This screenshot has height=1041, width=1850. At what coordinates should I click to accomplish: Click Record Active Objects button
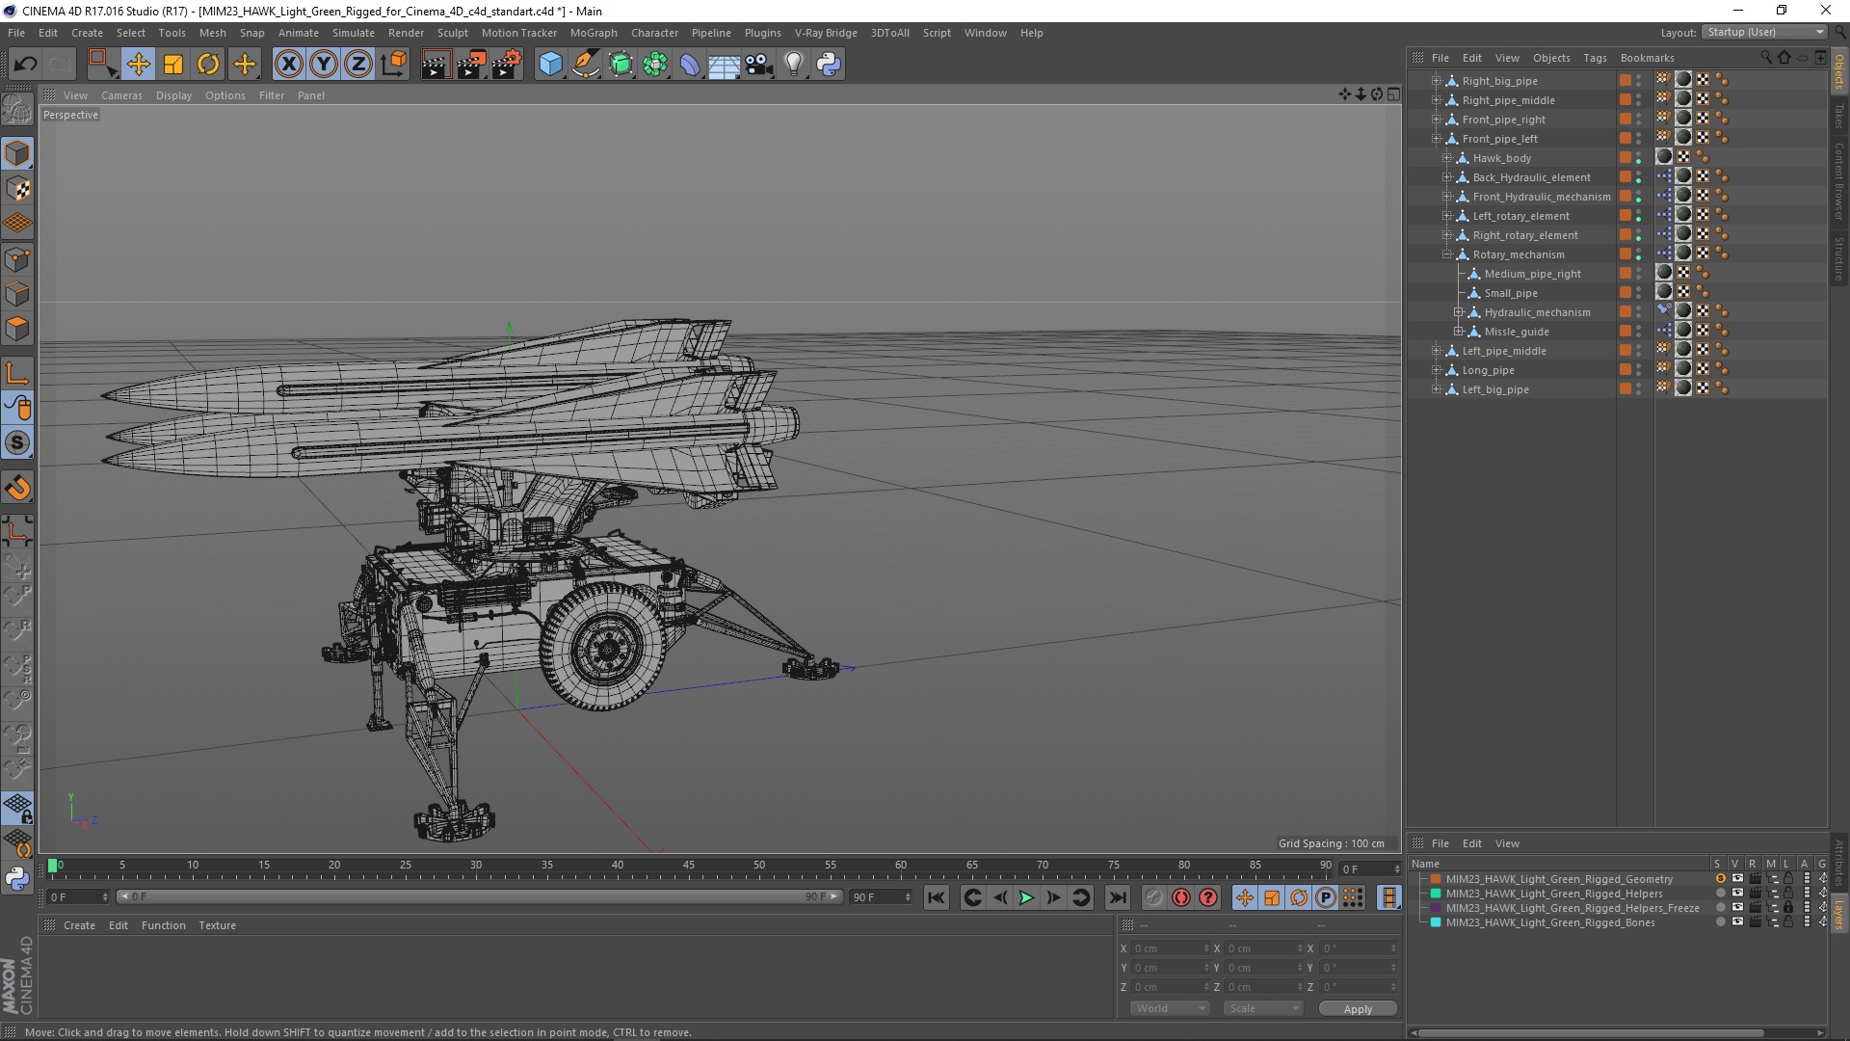1153,897
